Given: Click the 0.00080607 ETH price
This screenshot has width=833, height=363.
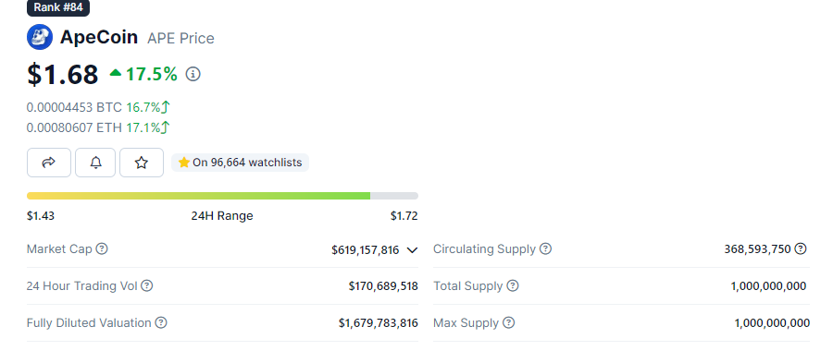Looking at the screenshot, I should [74, 127].
